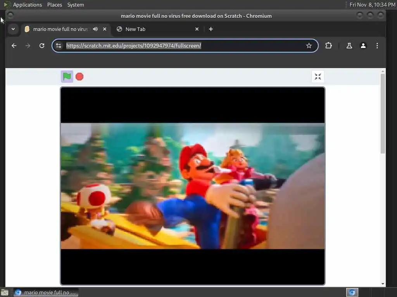Select the mario movie full no virus tab
The image size is (397, 297).
tap(66, 29)
